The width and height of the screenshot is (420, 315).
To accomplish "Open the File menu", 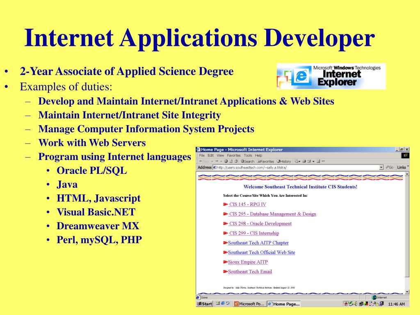I will (202, 155).
